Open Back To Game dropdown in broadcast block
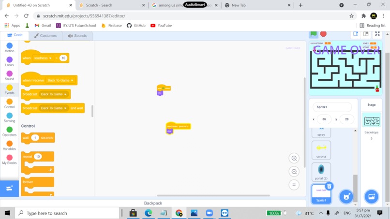Viewport: 390px width, 219px height. coord(54,94)
